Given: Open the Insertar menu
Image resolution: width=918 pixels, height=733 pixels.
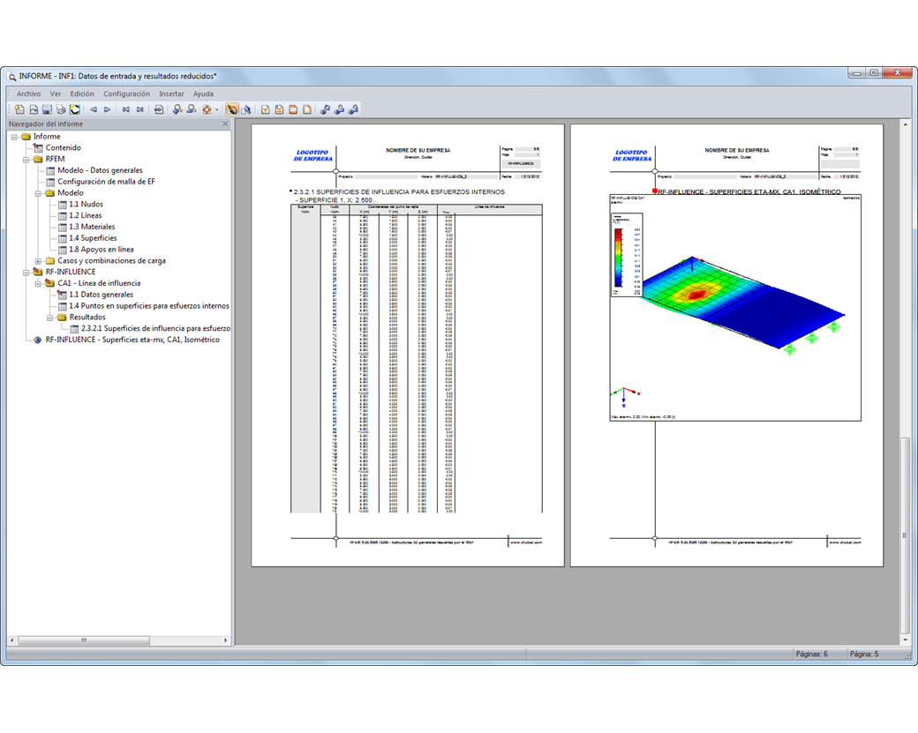Looking at the screenshot, I should [x=171, y=93].
